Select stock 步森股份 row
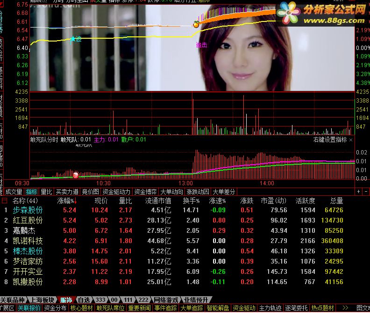The width and height of the screenshot is (370, 313). tap(172, 210)
